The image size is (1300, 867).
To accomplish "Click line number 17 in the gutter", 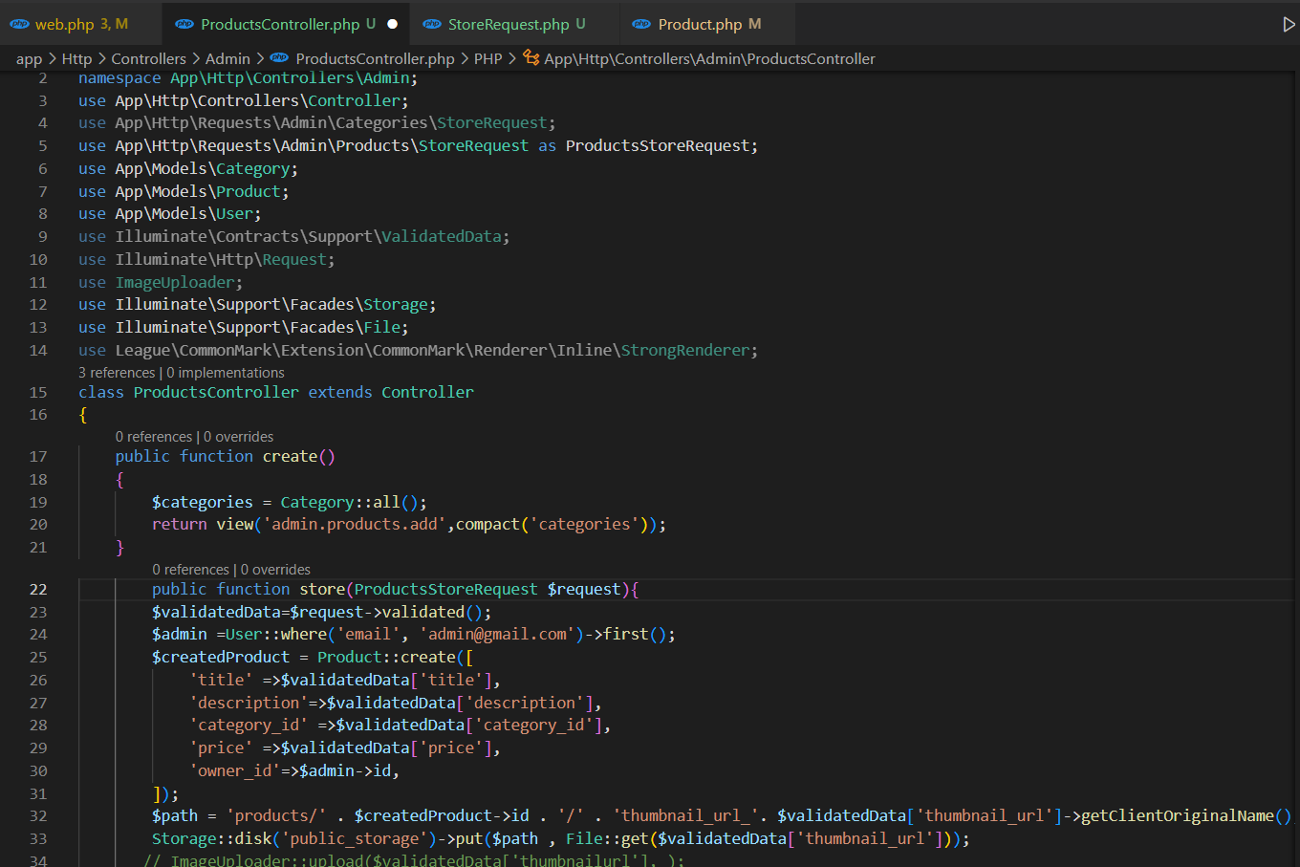I will point(38,456).
